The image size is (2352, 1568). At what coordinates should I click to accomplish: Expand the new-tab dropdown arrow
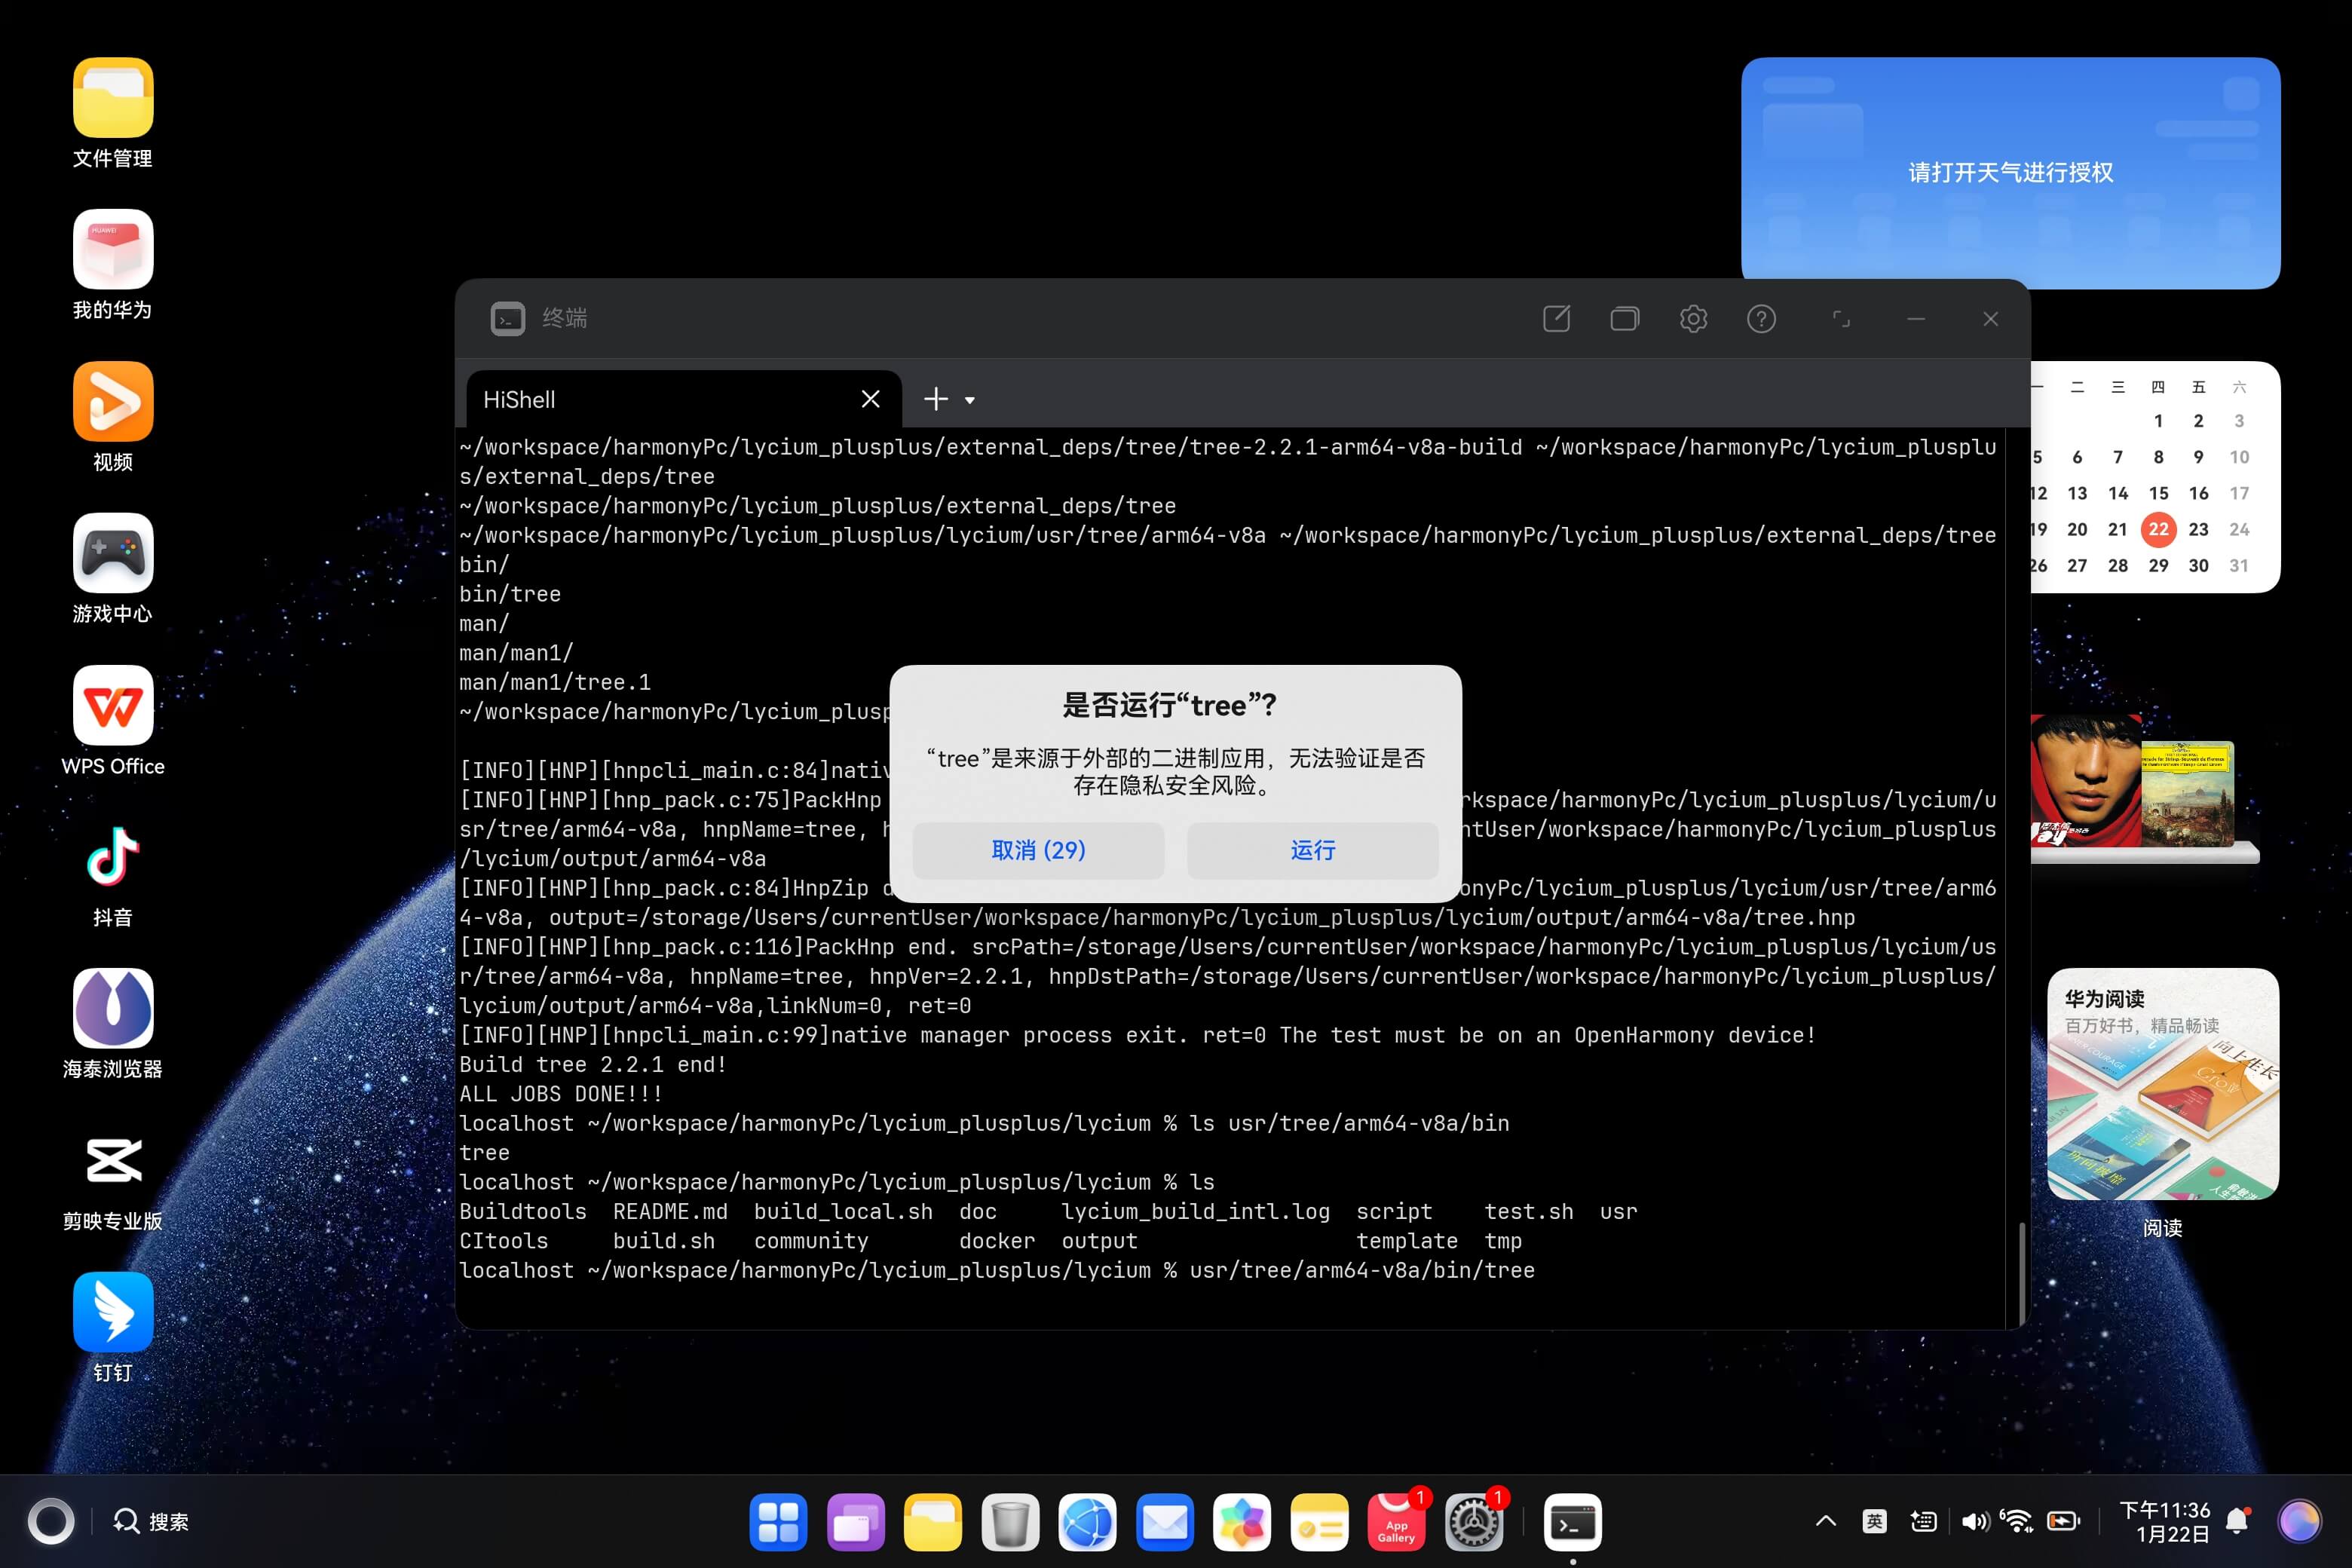point(969,400)
